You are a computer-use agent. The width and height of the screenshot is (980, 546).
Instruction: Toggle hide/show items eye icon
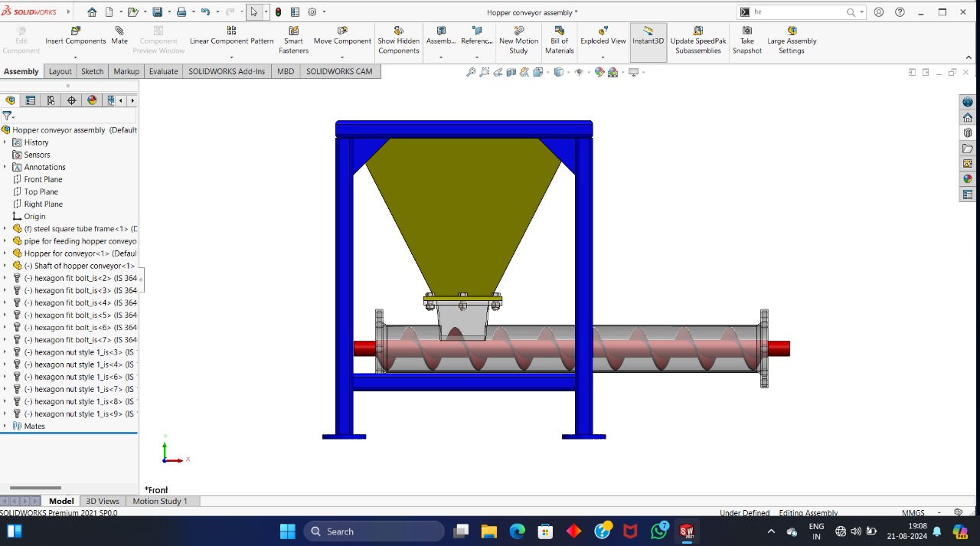[579, 72]
